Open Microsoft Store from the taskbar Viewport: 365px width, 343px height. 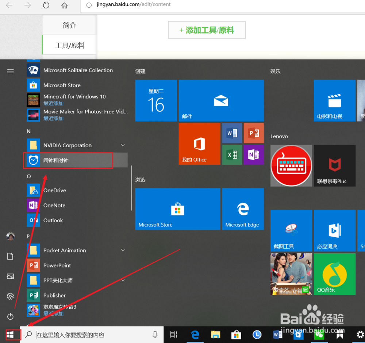click(236, 335)
